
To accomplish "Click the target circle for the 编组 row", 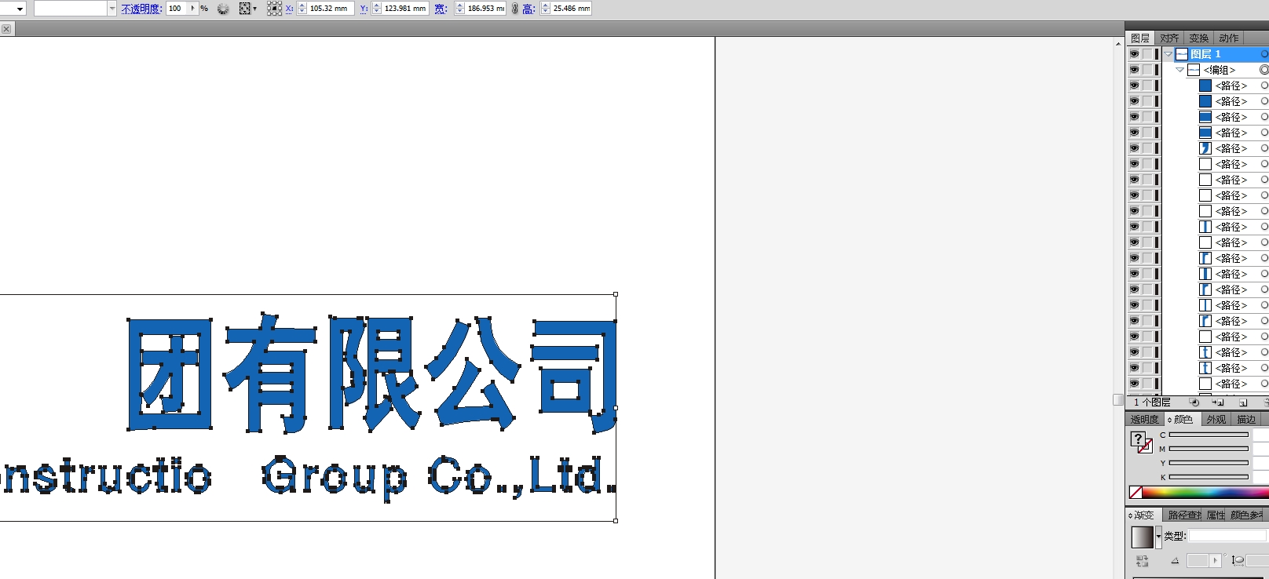I will [x=1264, y=70].
